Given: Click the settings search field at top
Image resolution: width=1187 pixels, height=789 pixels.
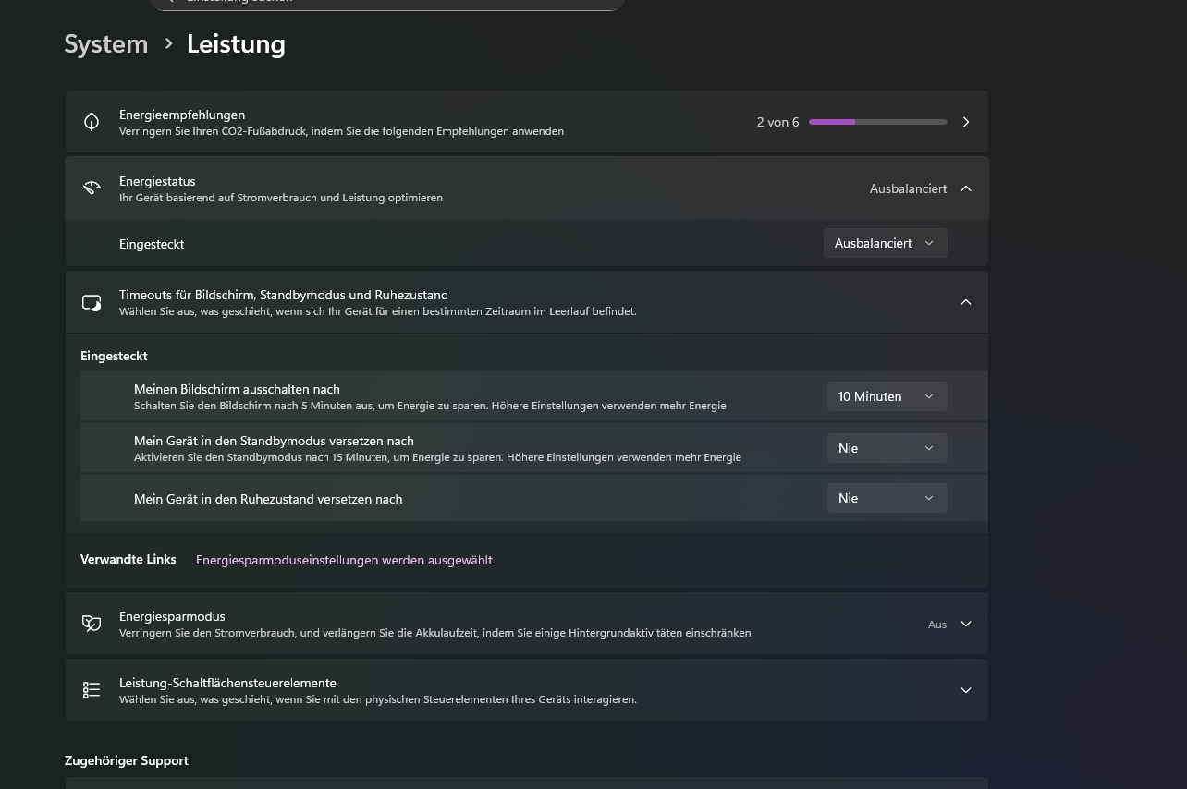Looking at the screenshot, I should coord(388,3).
